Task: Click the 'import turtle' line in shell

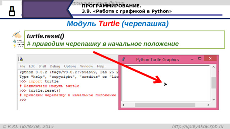Action: (x=39, y=81)
